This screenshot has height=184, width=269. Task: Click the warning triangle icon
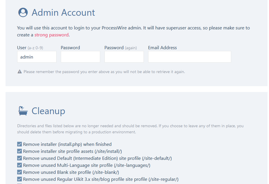[20, 72]
